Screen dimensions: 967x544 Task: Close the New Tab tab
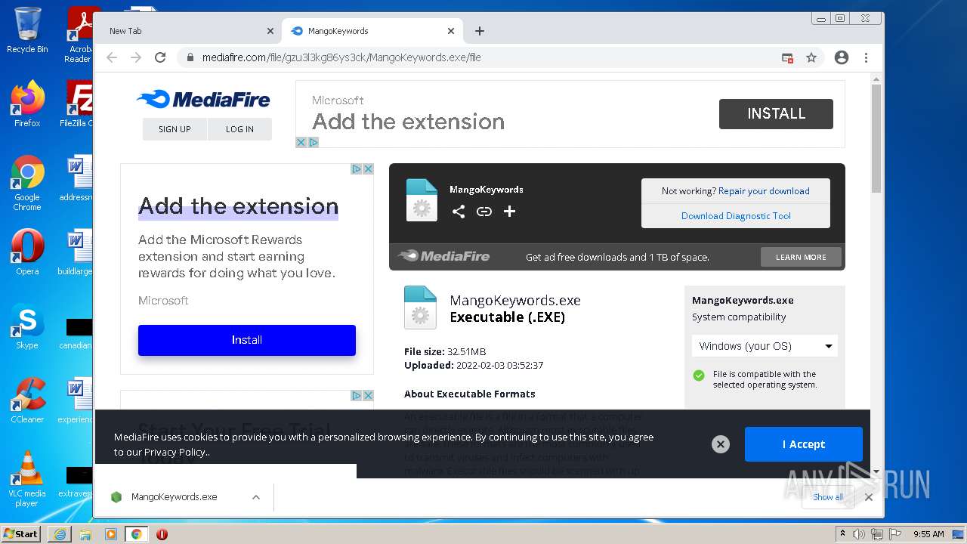270,31
